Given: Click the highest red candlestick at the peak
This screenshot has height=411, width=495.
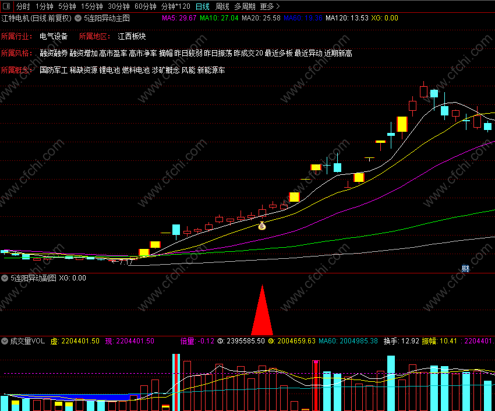Looking at the screenshot, I should 423,91.
